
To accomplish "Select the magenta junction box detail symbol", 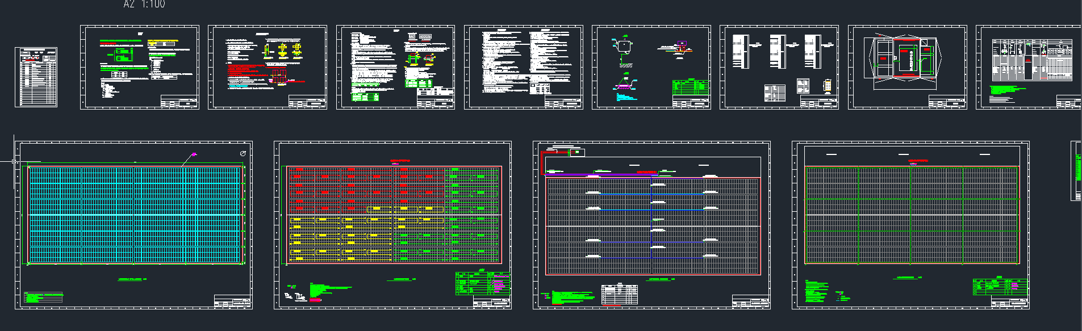I will pyautogui.click(x=682, y=45).
